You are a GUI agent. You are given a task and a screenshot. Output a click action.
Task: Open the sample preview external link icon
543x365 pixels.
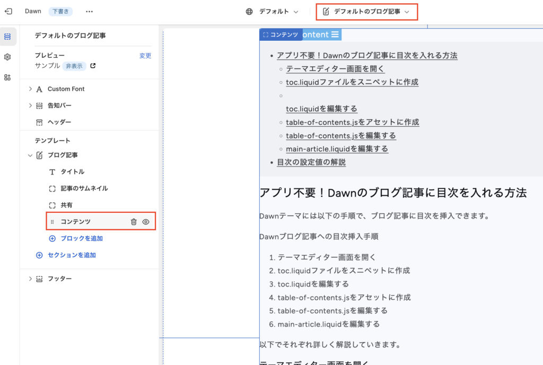click(x=93, y=66)
